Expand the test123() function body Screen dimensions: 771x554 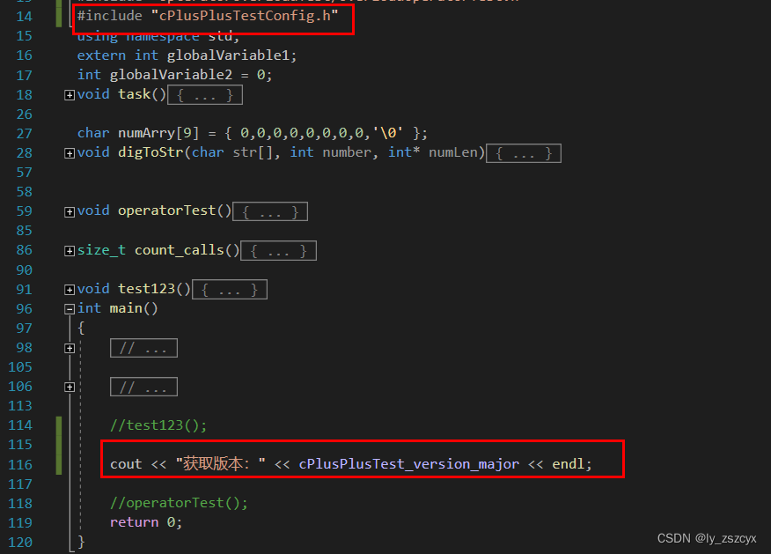click(x=69, y=289)
